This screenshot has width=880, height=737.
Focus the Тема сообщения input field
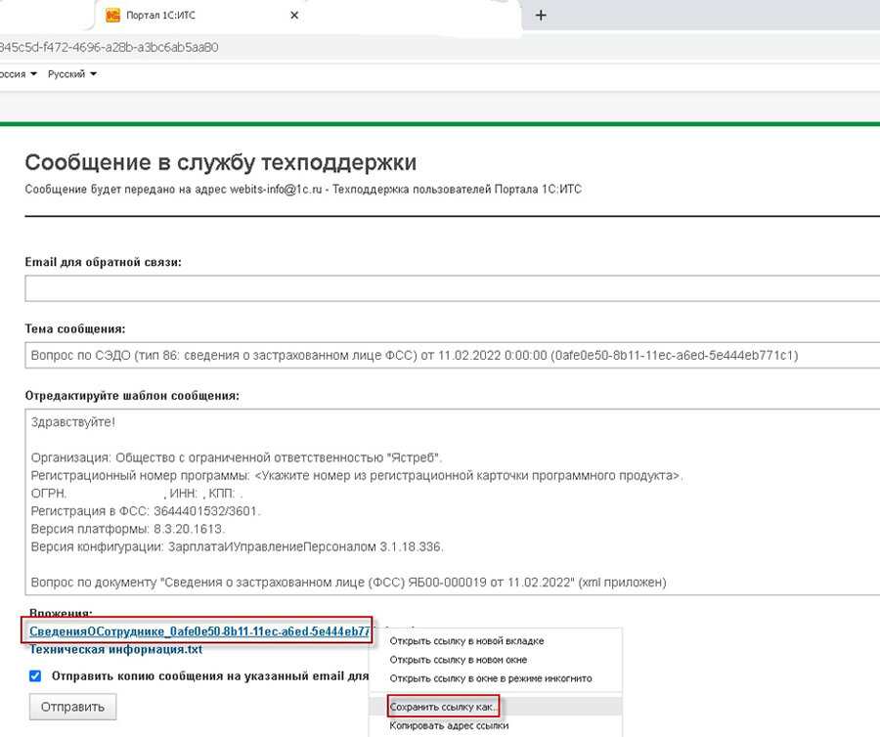[x=453, y=355]
